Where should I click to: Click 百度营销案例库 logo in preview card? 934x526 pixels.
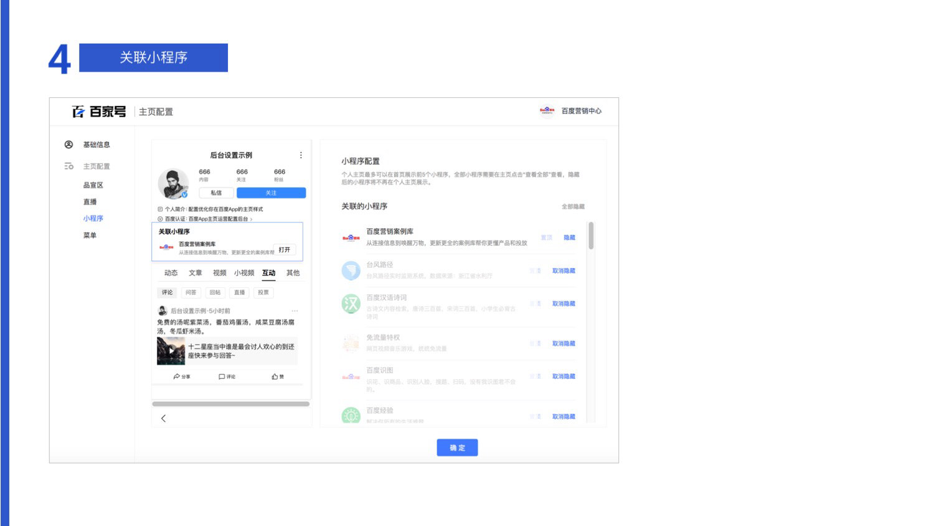[x=166, y=247]
